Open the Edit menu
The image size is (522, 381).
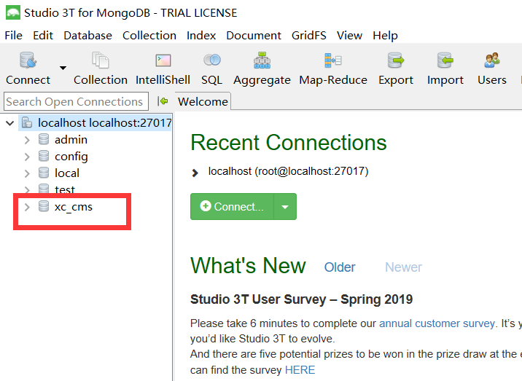[43, 35]
